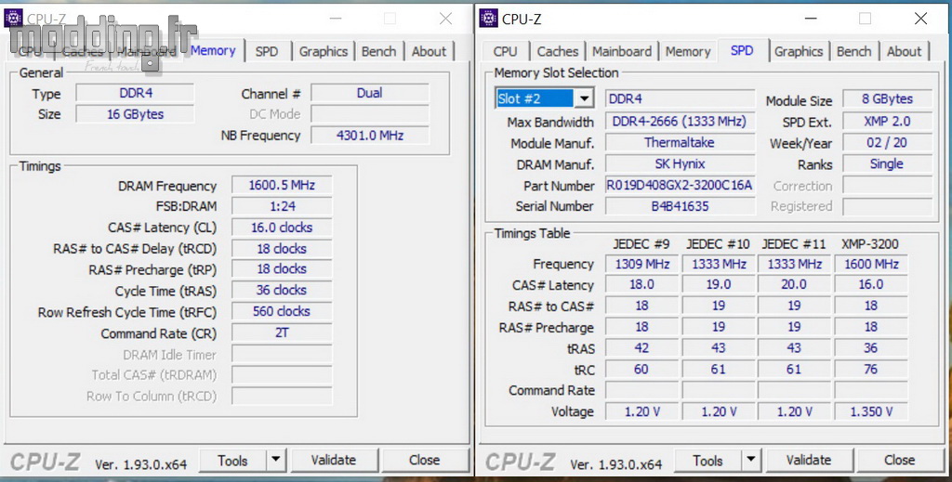The height and width of the screenshot is (482, 952).
Task: Click the Close button in right window
Action: point(900,460)
